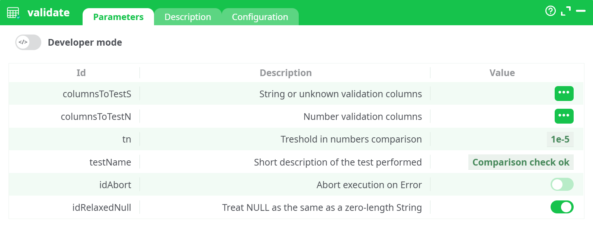Enable Developer mode
The image size is (593, 229).
(28, 42)
